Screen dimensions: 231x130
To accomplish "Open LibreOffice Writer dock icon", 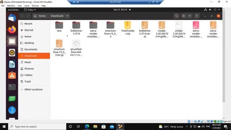I will (12, 64).
